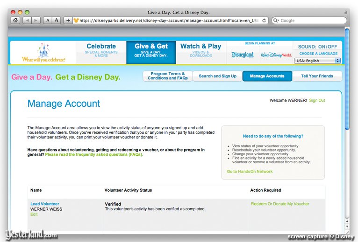Click the vertical scrollbar thumb
Image resolution: width=358 pixels, height=242 pixels.
[x=347, y=79]
